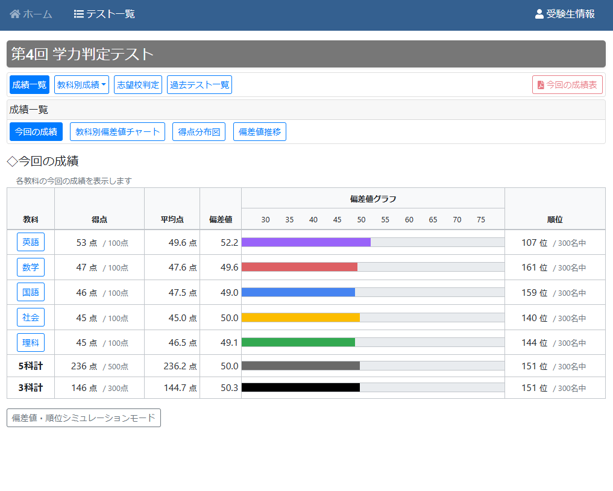Click the green 理科 deviation bar

298,342
